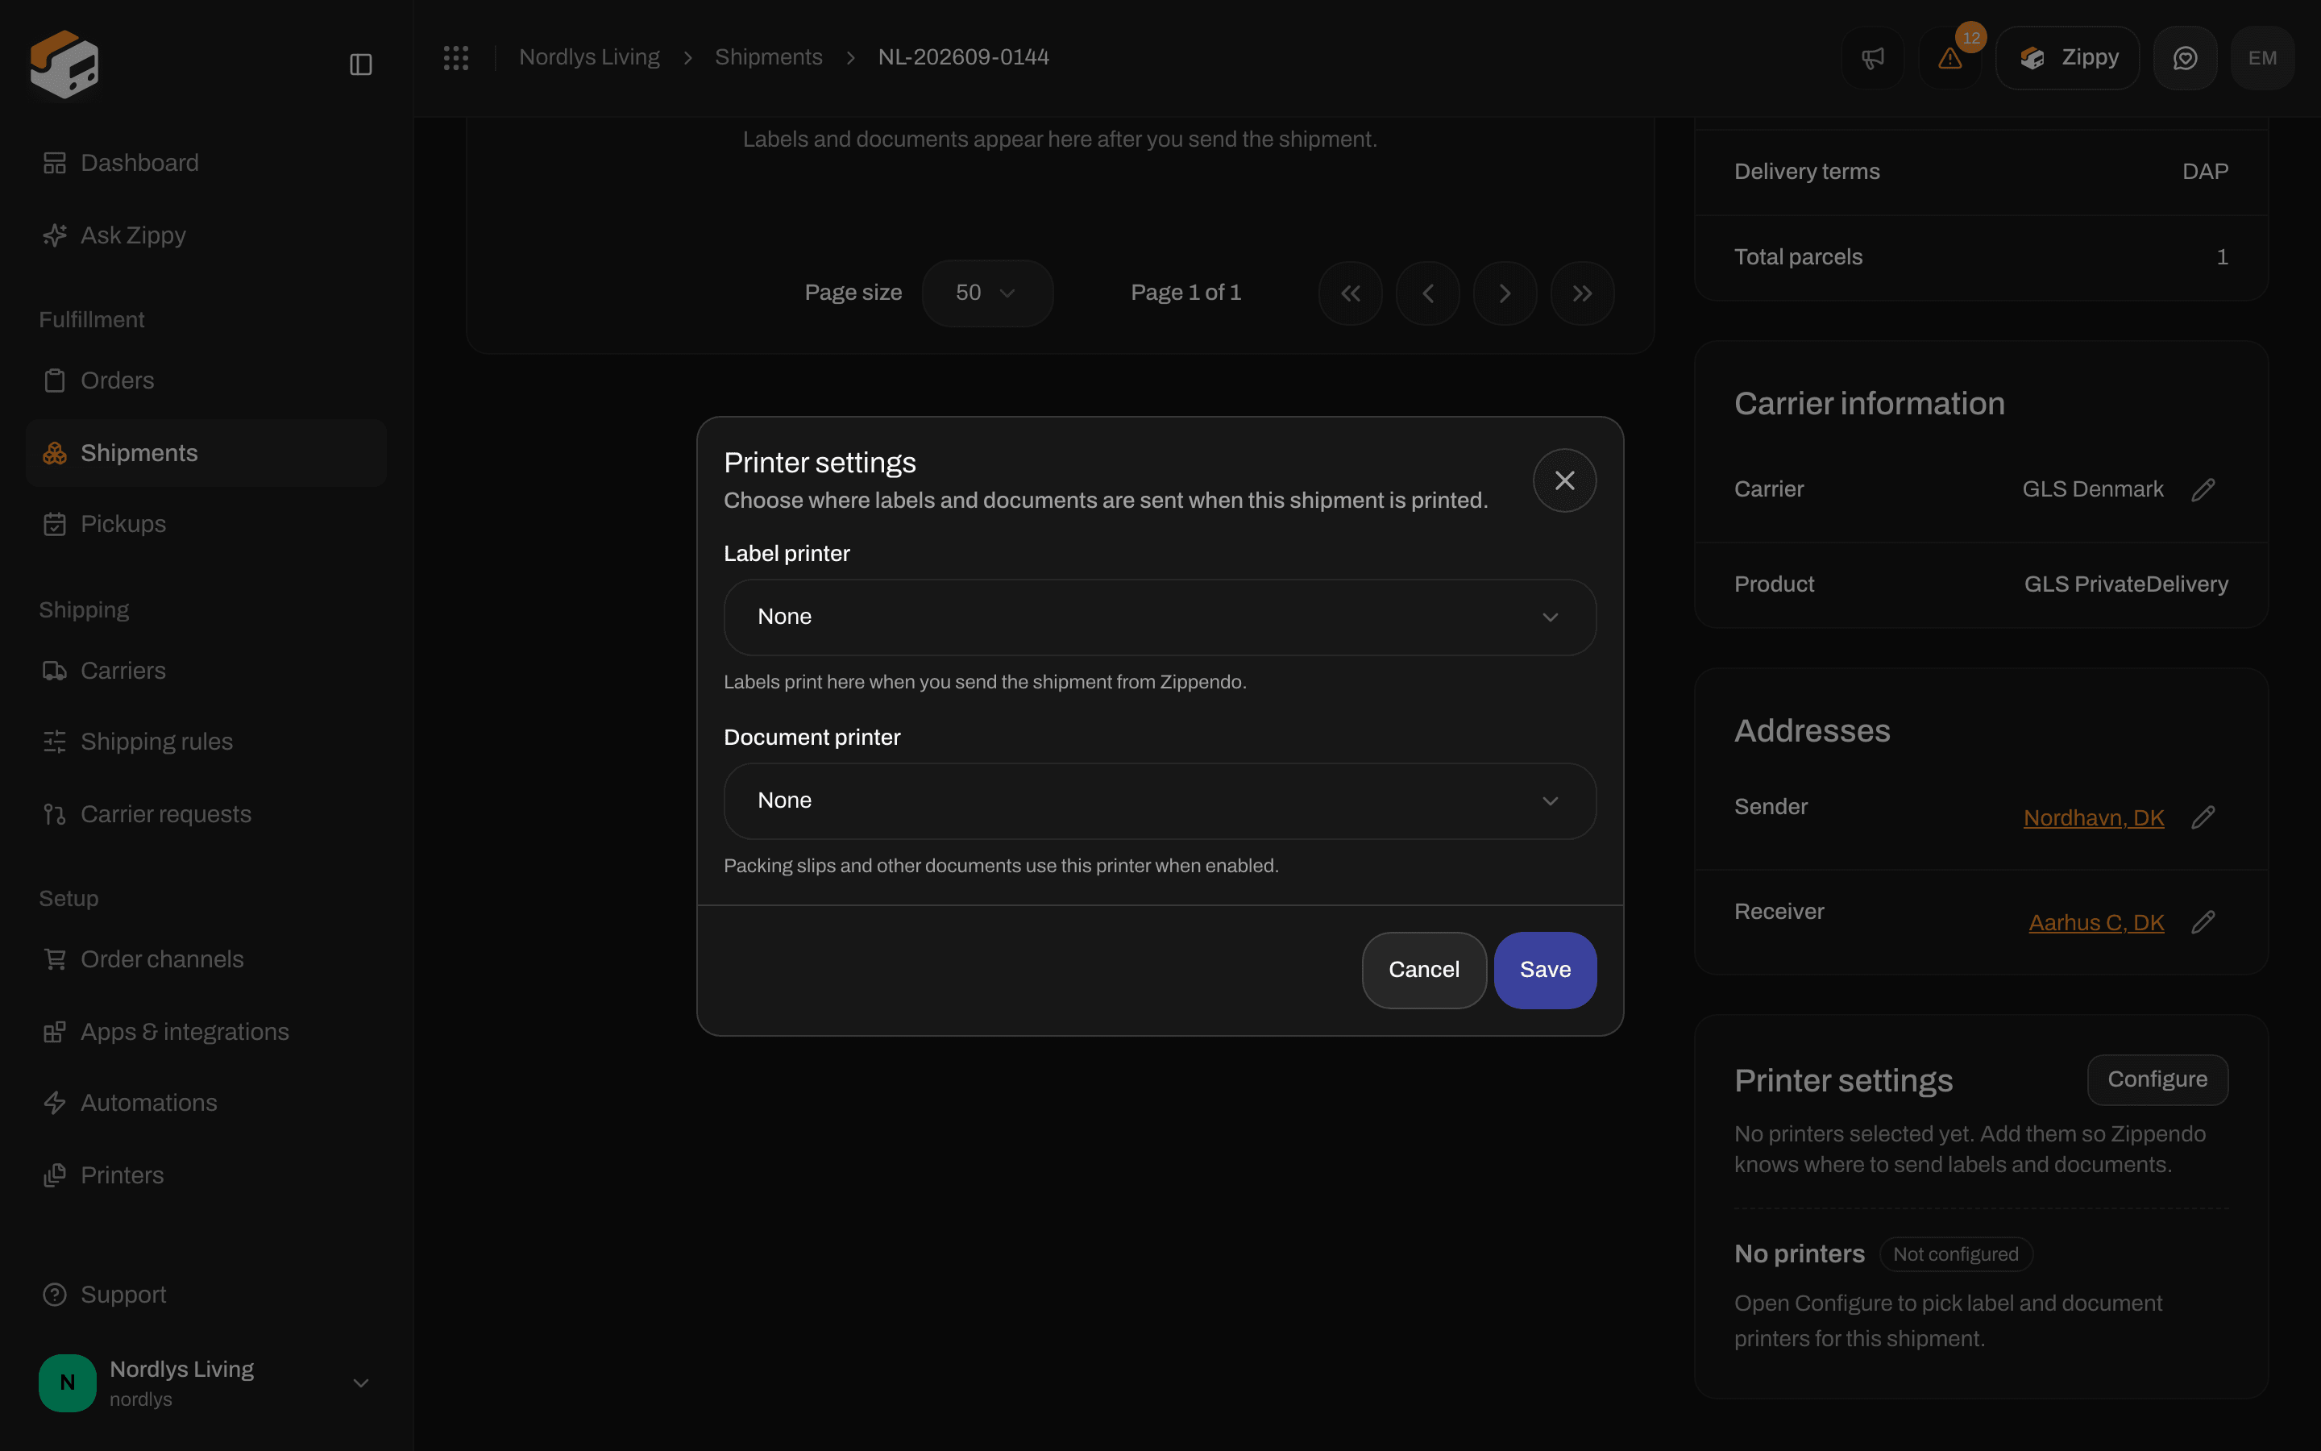
Task: Open the chat support icon in header
Action: 2185,59
